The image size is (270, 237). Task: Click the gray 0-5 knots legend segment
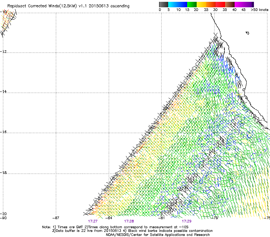coord(163,4)
